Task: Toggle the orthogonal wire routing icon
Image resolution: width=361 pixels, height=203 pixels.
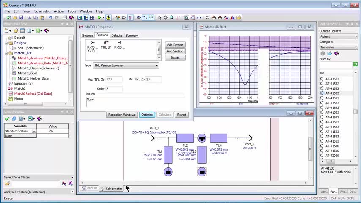Action: point(145,18)
